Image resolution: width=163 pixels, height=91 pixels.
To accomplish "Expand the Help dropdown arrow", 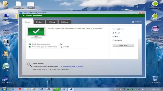I will coord(140,22).
